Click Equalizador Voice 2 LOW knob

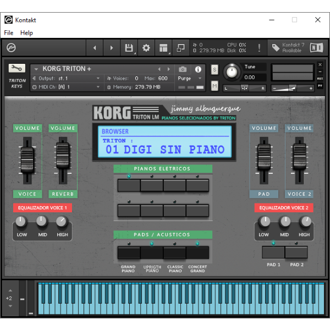pyautogui.click(x=265, y=222)
